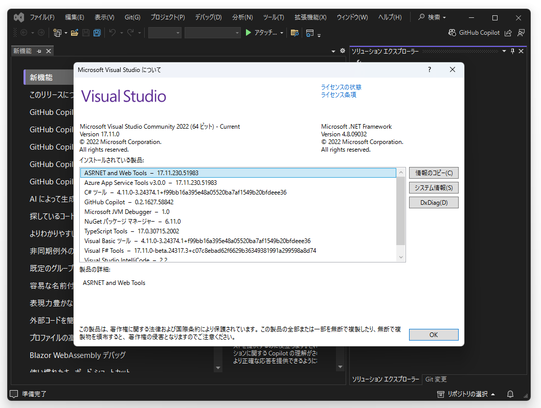The width and height of the screenshot is (541, 408).
Task: Expand the リポジトリの選択 dropdown
Action: 466,394
